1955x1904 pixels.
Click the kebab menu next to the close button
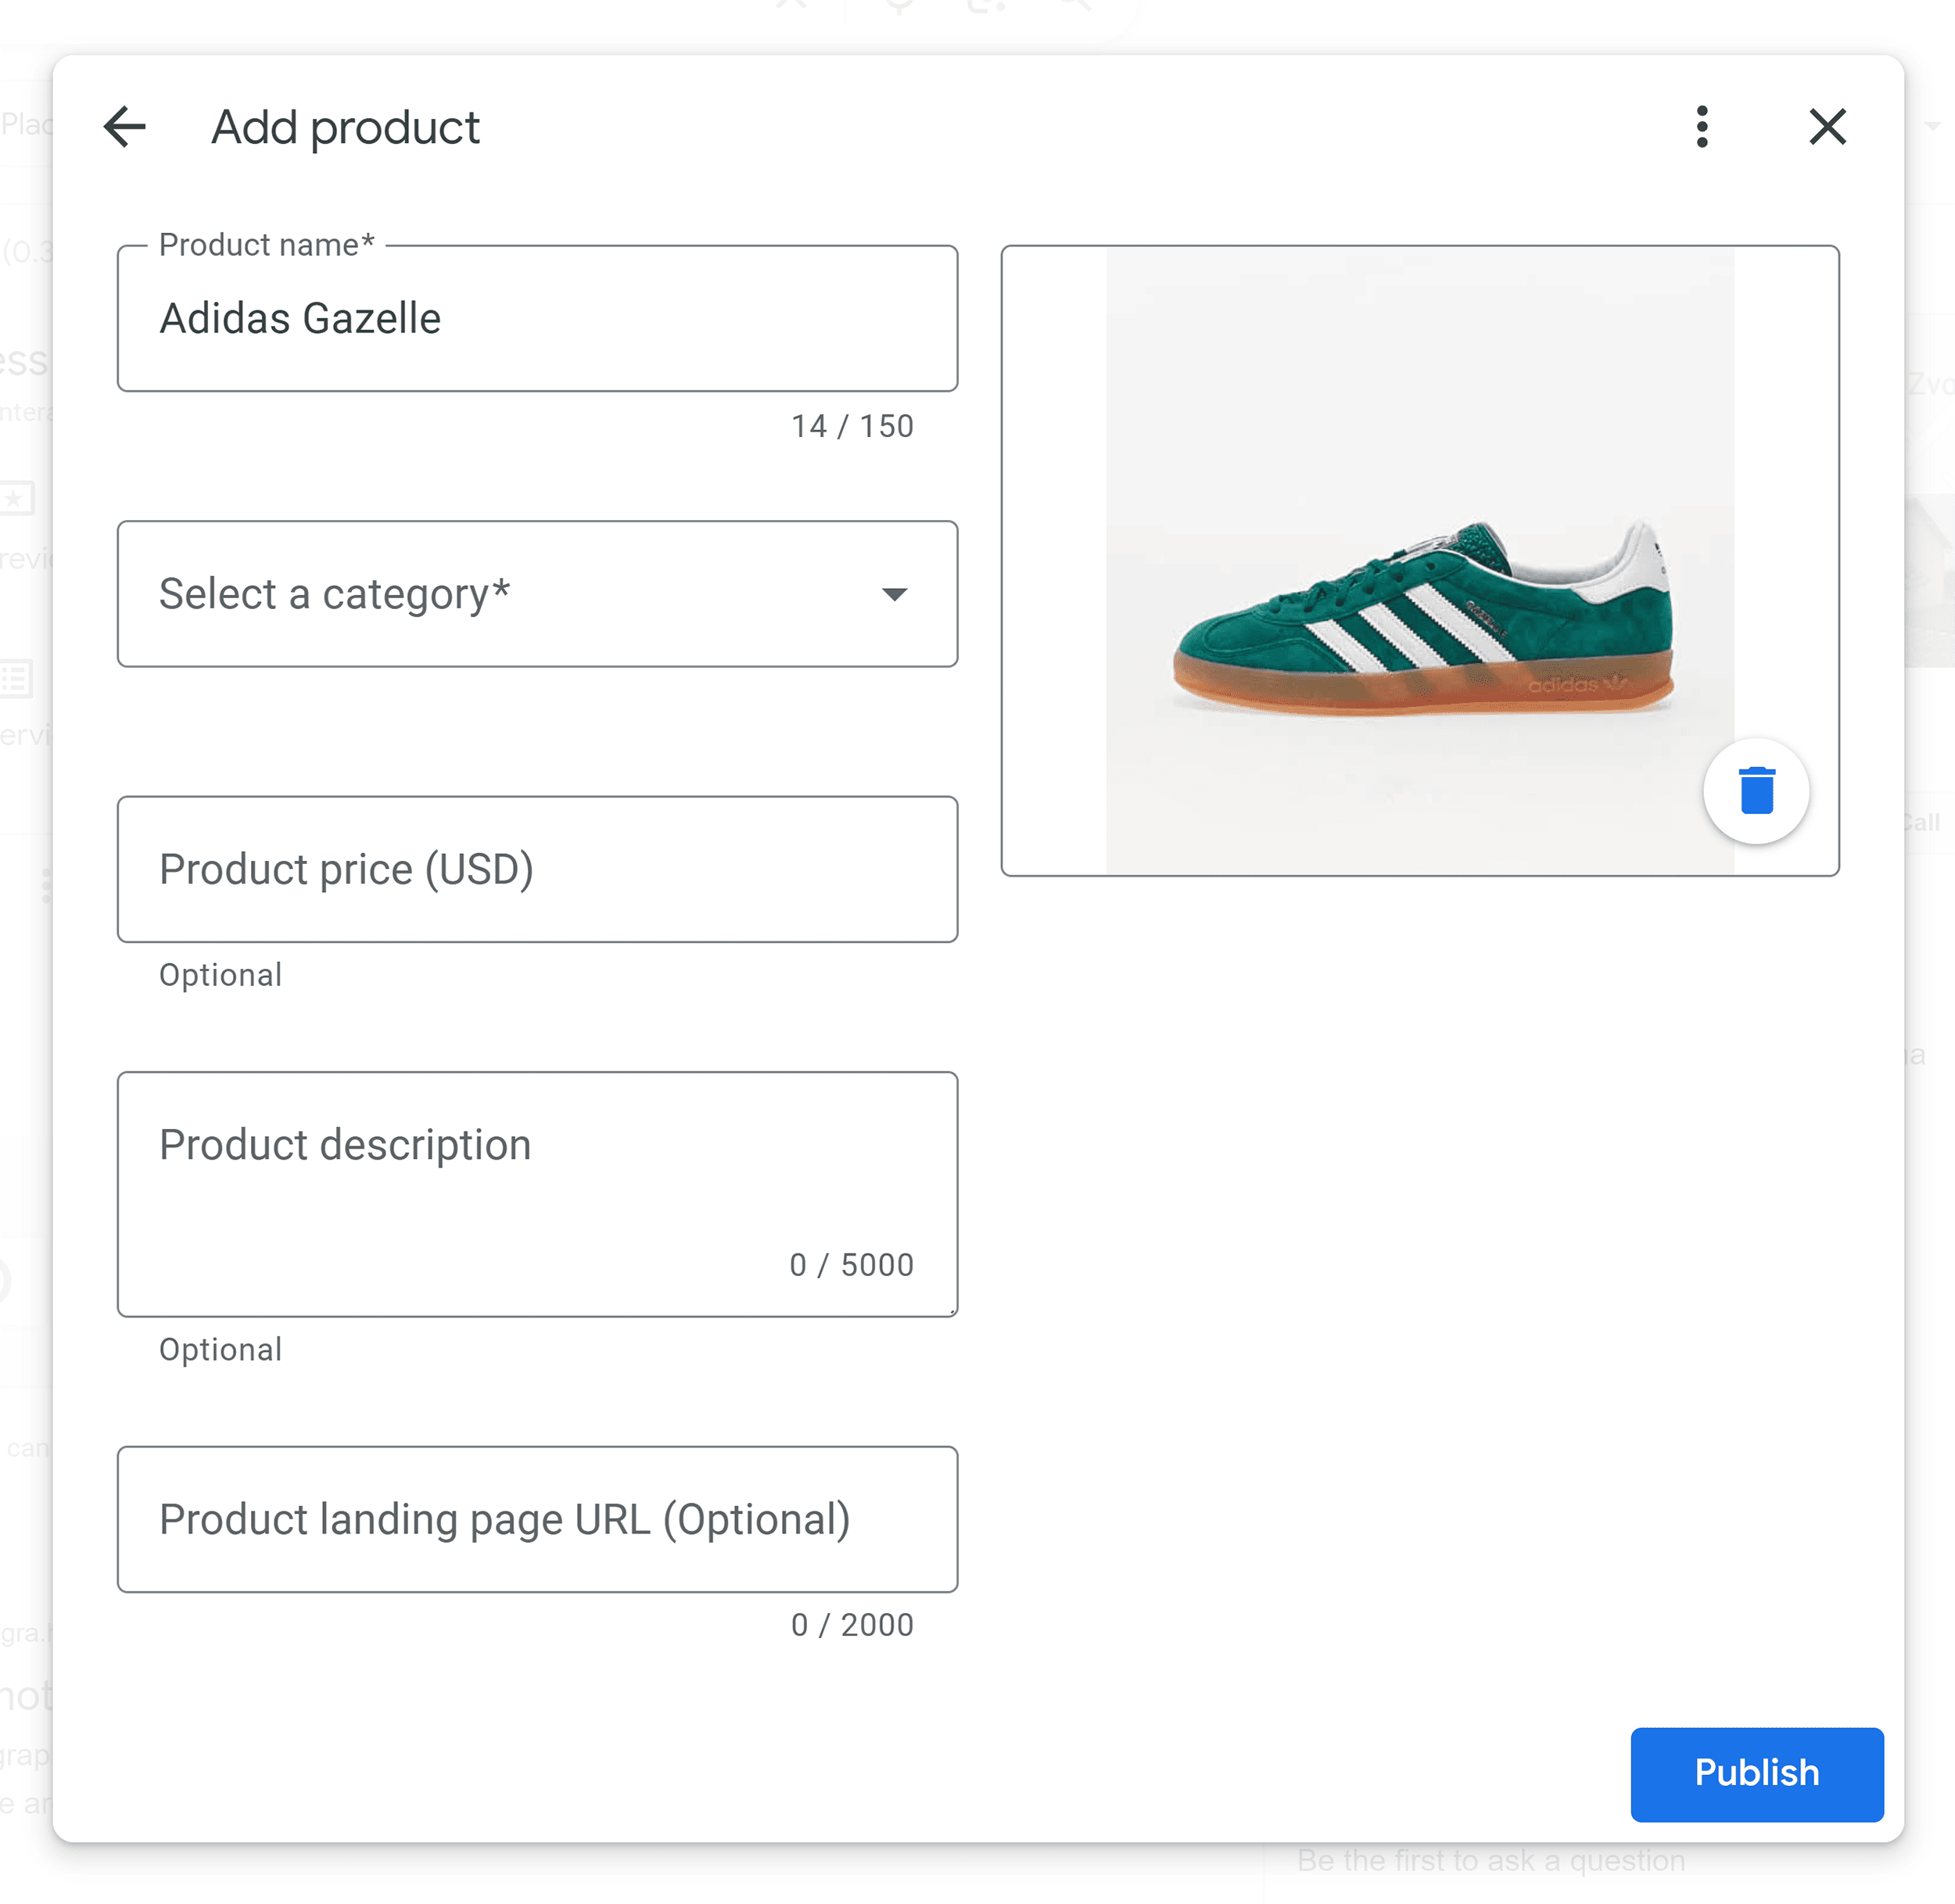click(x=1702, y=127)
